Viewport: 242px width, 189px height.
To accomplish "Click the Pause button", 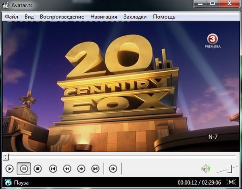I will [x=24, y=169].
